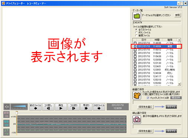This screenshot has height=138, width=188.
Task: Select ボタンファイル radio option
Action: tap(136, 33)
